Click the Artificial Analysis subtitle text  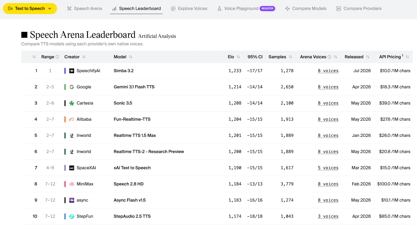pyautogui.click(x=157, y=36)
